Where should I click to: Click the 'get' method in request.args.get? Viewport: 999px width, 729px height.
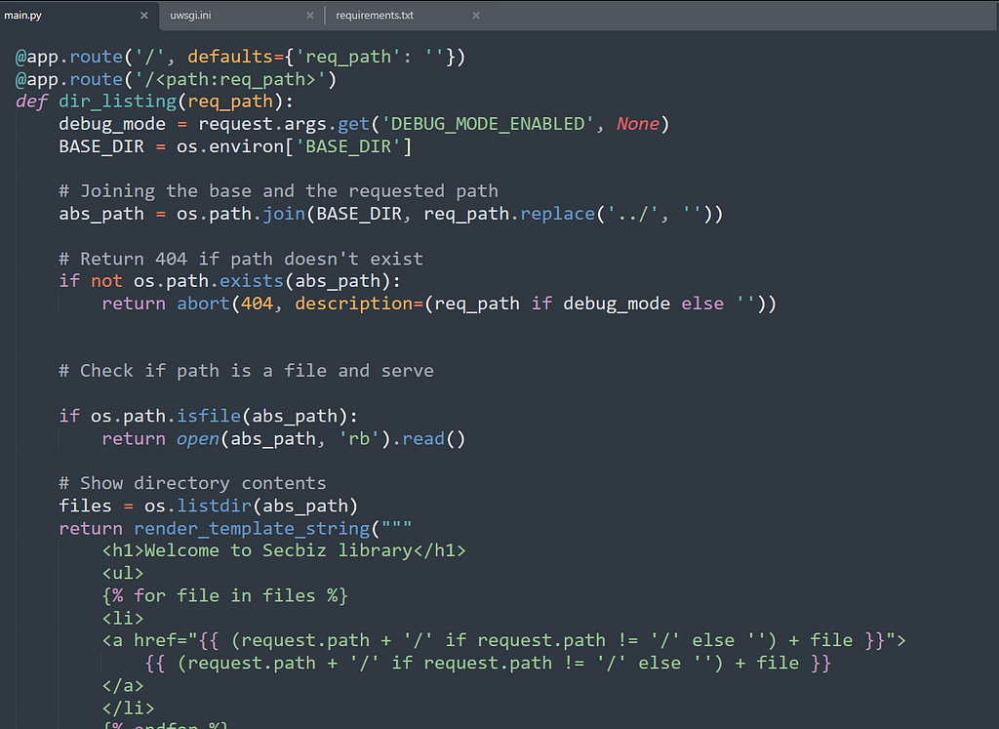353,124
